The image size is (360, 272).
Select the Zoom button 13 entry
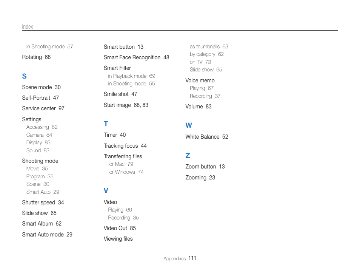coord(205,167)
